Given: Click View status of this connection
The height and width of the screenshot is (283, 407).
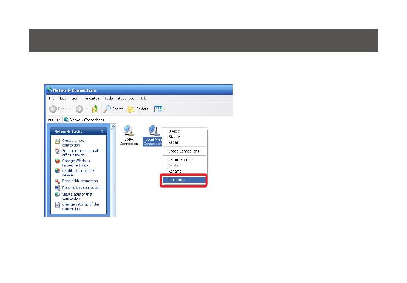Looking at the screenshot, I should coord(77,196).
